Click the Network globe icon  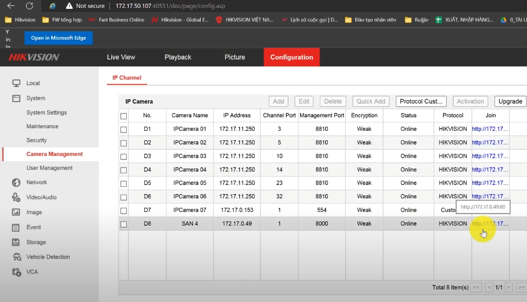point(16,182)
